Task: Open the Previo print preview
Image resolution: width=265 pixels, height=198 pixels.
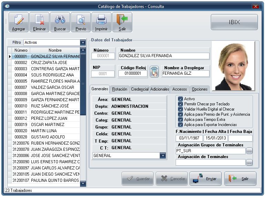Action: click(x=81, y=22)
